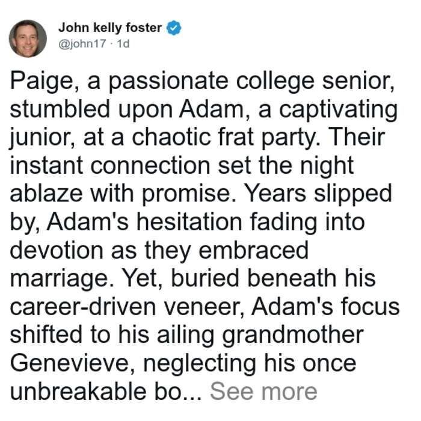Click the blue verified badge
The height and width of the screenshot is (421, 421).
(174, 28)
